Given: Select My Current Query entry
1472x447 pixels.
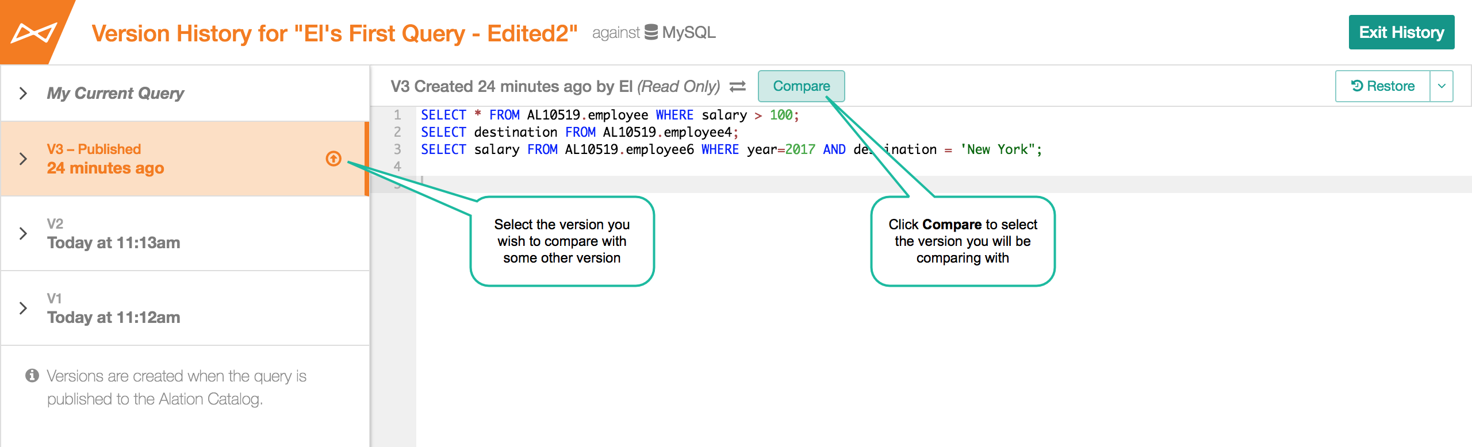Looking at the screenshot, I should pyautogui.click(x=185, y=93).
